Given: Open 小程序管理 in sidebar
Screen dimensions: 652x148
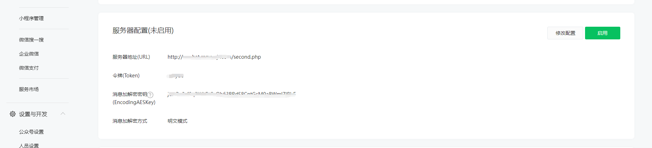Looking at the screenshot, I should click(x=31, y=18).
